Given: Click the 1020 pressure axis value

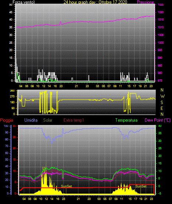Looking at the screenshot, I should (161, 12).
